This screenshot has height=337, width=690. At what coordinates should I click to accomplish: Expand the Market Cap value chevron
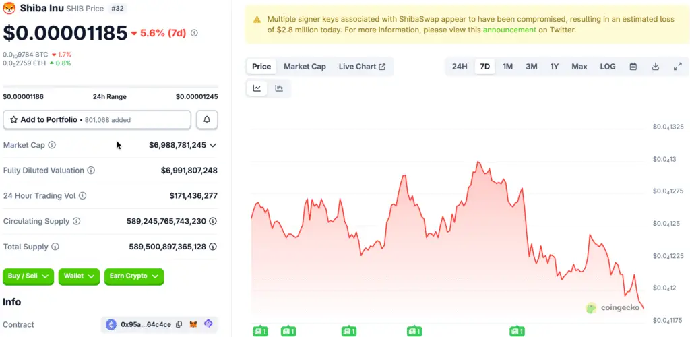point(213,145)
